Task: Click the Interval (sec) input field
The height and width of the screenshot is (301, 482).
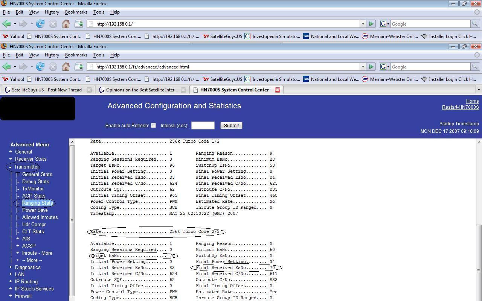Action: tap(203, 125)
